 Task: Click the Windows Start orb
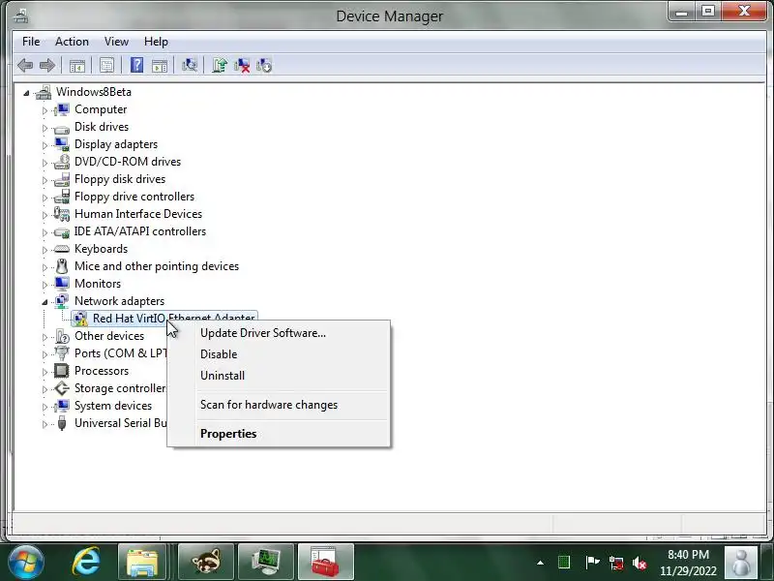(26, 562)
